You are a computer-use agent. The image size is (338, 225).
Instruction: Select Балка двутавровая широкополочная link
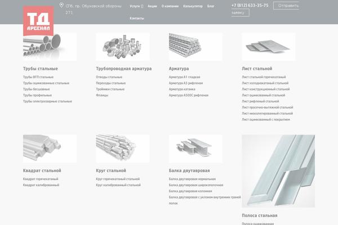coord(196,185)
